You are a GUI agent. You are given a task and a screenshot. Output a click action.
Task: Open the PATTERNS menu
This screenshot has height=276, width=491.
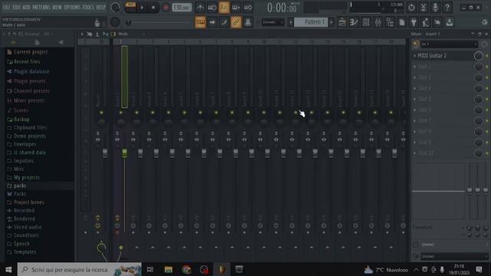[41, 7]
